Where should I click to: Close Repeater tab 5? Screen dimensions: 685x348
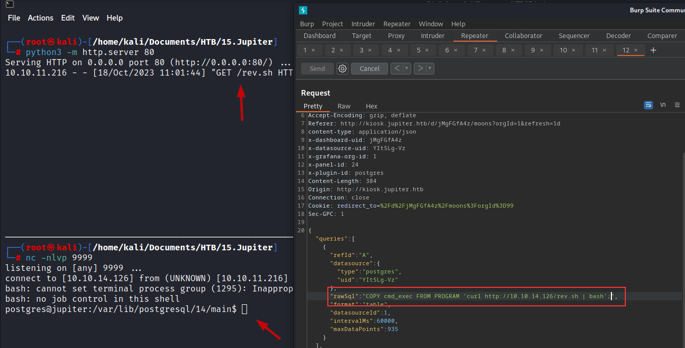coord(427,50)
